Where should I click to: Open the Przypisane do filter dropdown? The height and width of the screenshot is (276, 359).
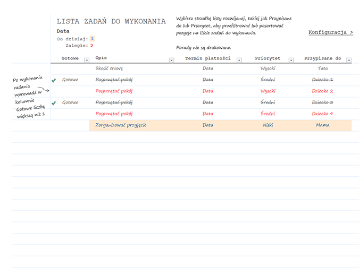pos(349,60)
